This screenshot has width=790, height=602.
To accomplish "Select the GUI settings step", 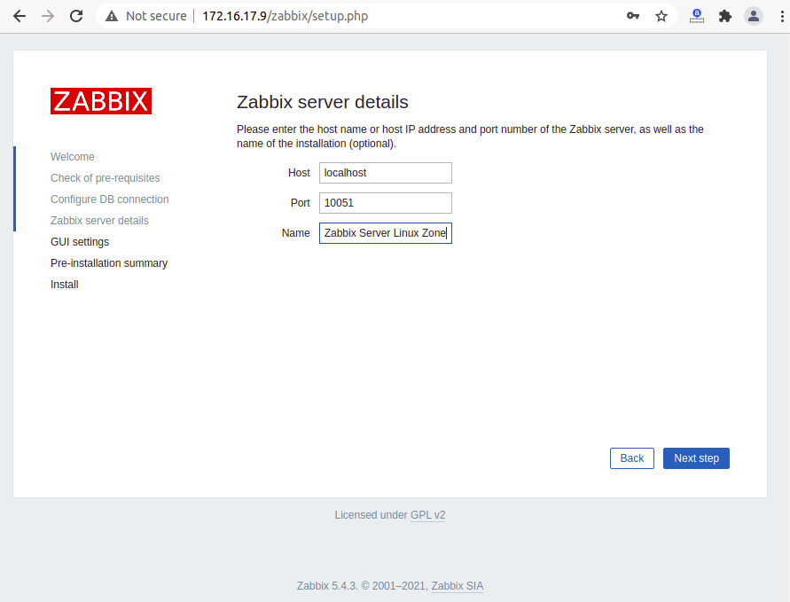I will [x=80, y=242].
